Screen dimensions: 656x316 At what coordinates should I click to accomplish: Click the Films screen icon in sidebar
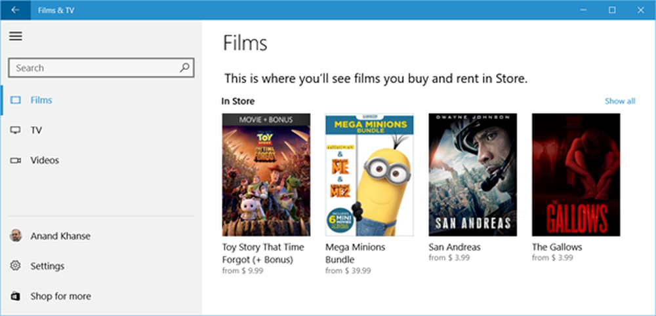pyautogui.click(x=16, y=100)
